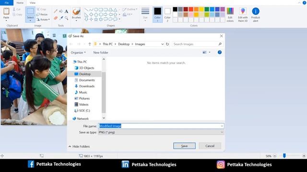Viewport: 307px width, 172px height.
Task: Select the Color picker eyedropper tool
Action: pos(61,18)
